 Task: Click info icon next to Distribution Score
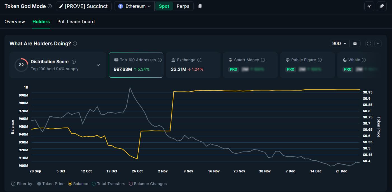coord(74,62)
